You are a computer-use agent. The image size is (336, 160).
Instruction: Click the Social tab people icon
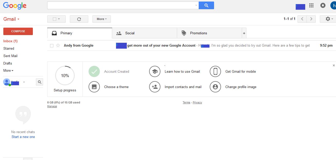119,33
